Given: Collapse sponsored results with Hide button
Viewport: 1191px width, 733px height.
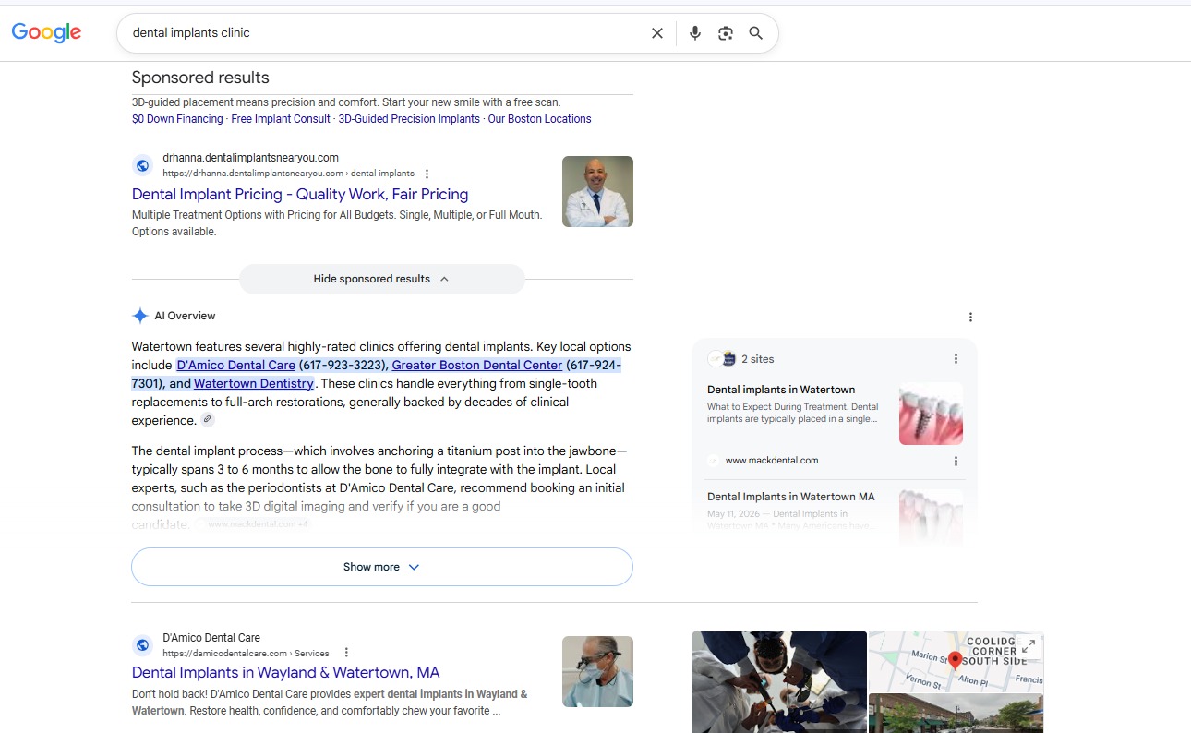Looking at the screenshot, I should click(381, 279).
